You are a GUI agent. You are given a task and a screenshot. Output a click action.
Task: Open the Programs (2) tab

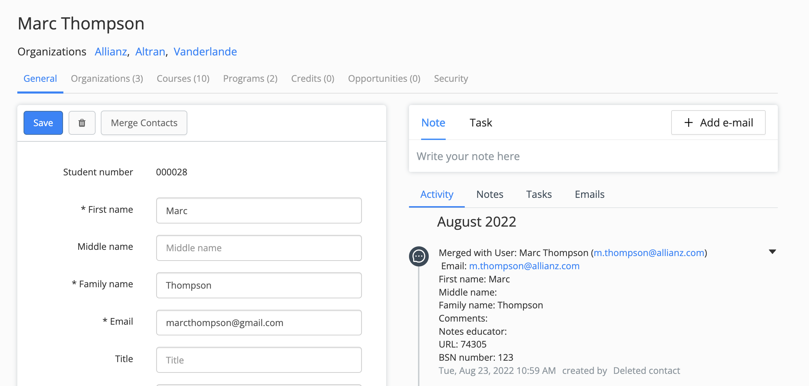(x=250, y=79)
